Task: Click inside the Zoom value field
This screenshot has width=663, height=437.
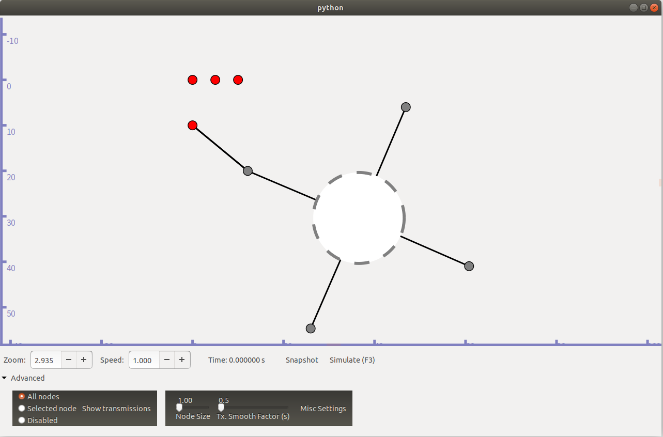Action: [45, 360]
